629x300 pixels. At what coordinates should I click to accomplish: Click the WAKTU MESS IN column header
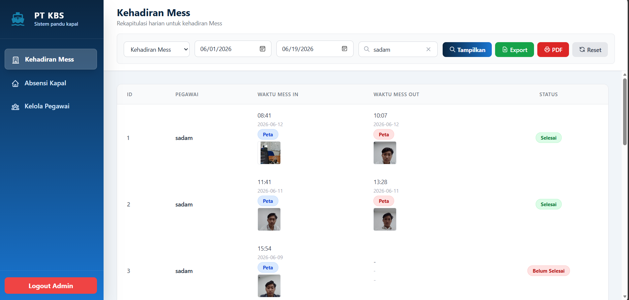pos(278,95)
